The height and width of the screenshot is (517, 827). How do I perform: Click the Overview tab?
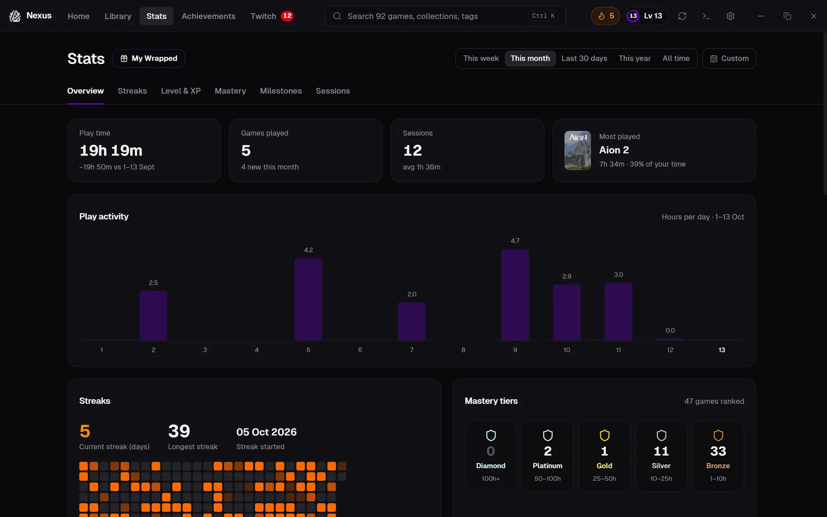click(86, 91)
